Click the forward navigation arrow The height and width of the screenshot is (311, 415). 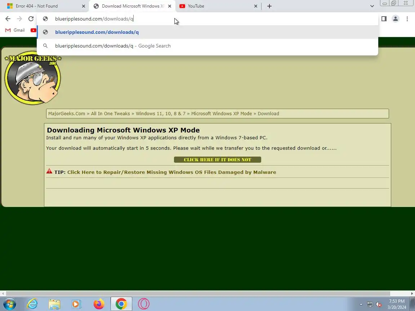[19, 19]
